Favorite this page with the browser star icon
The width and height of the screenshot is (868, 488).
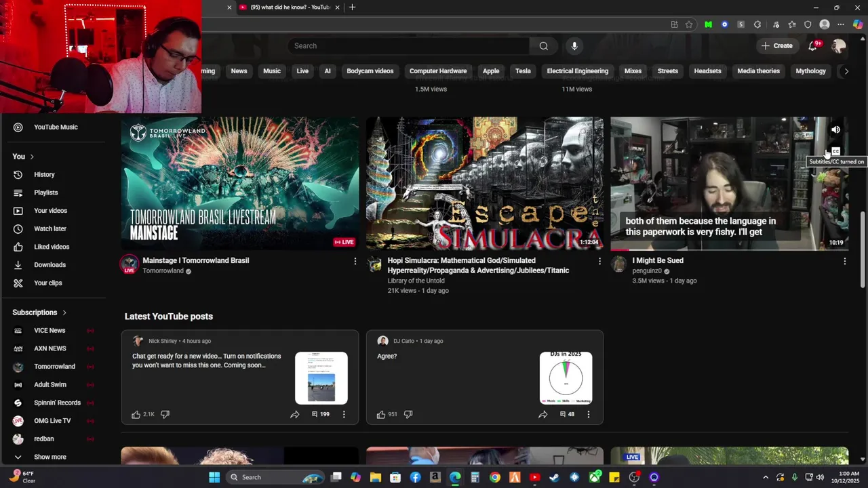click(689, 24)
